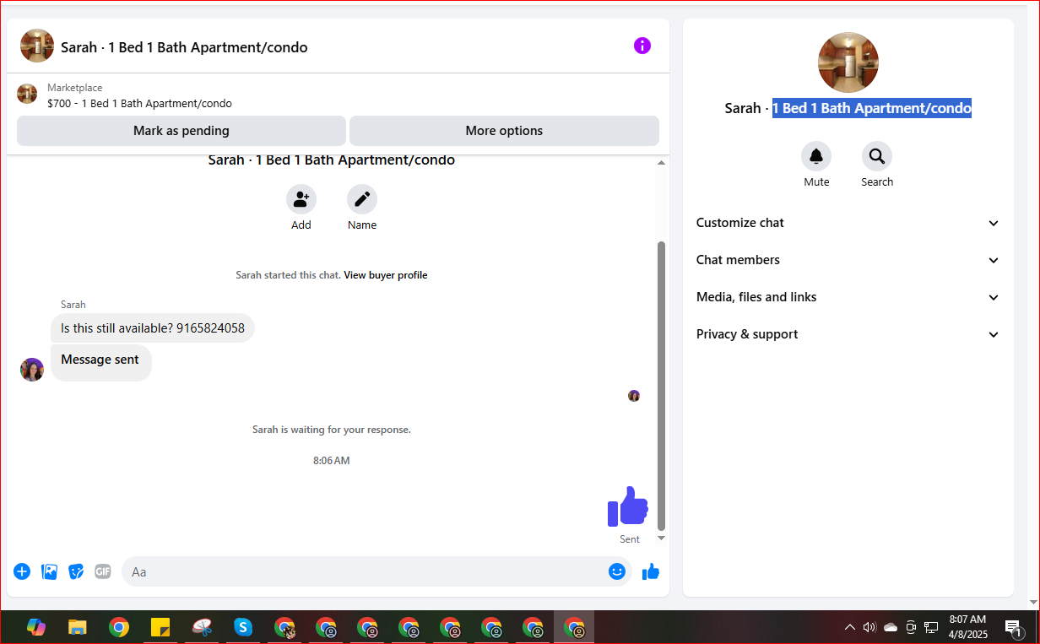Viewport: 1040px width, 644px height.
Task: Click the Mark as pending button
Action: point(181,131)
